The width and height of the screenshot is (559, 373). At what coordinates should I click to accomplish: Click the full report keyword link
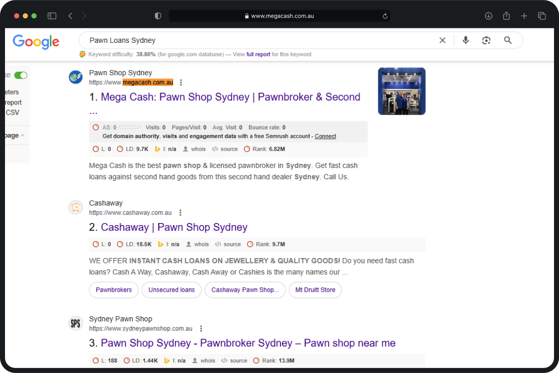tap(258, 54)
